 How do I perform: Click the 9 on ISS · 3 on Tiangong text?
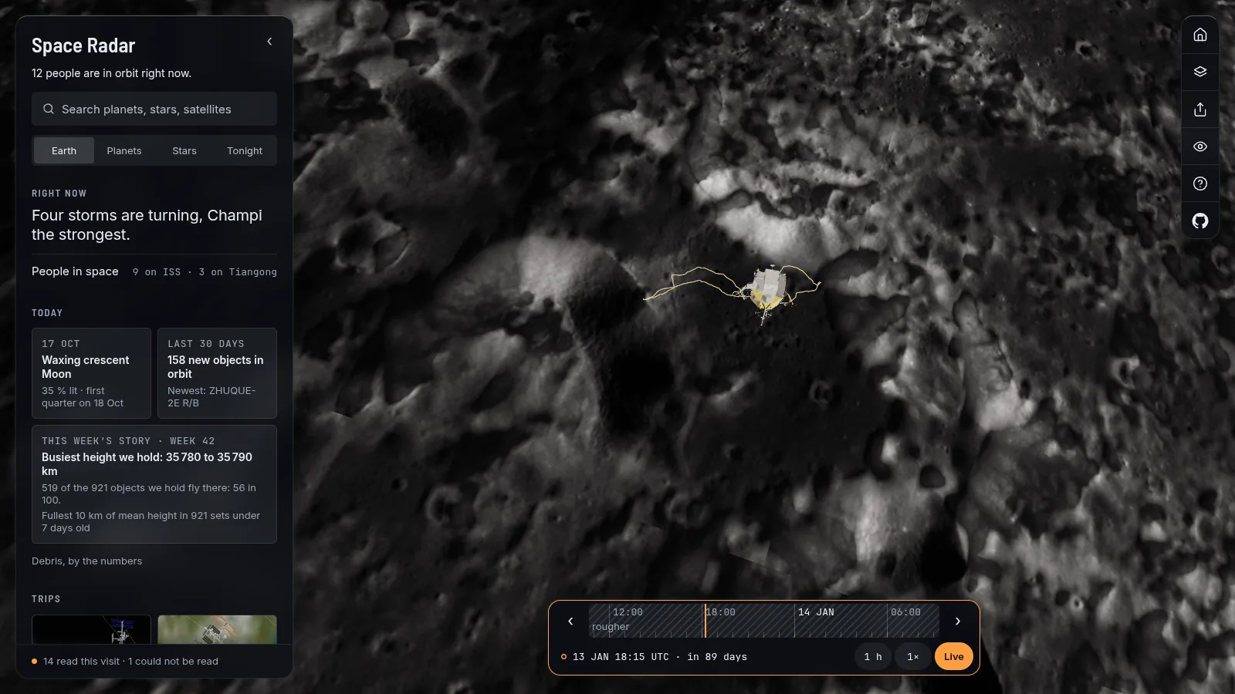coord(205,272)
